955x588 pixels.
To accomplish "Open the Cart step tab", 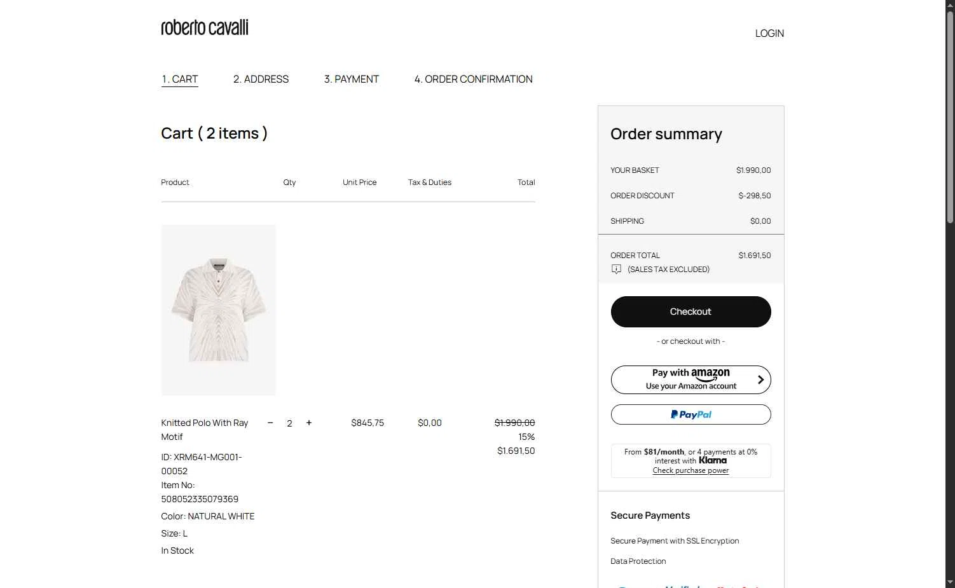I will (x=180, y=79).
